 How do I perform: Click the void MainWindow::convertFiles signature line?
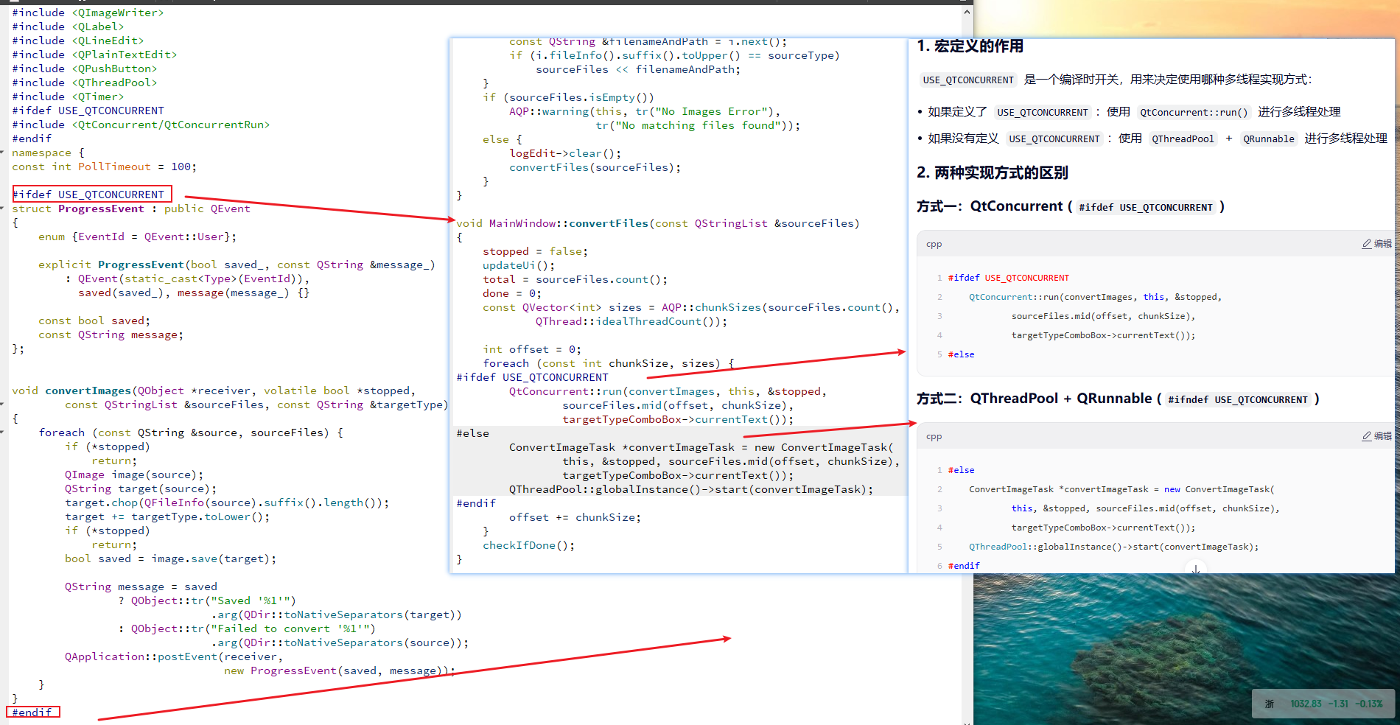tap(658, 223)
